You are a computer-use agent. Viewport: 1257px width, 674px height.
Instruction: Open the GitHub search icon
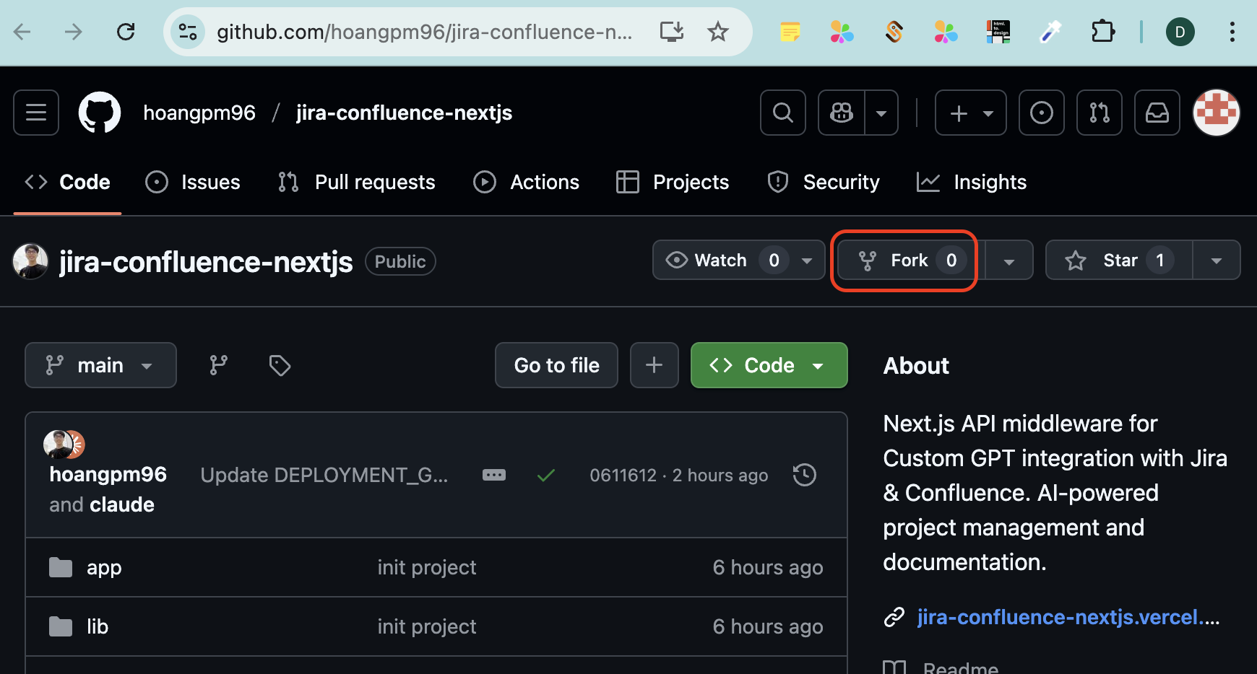[782, 113]
